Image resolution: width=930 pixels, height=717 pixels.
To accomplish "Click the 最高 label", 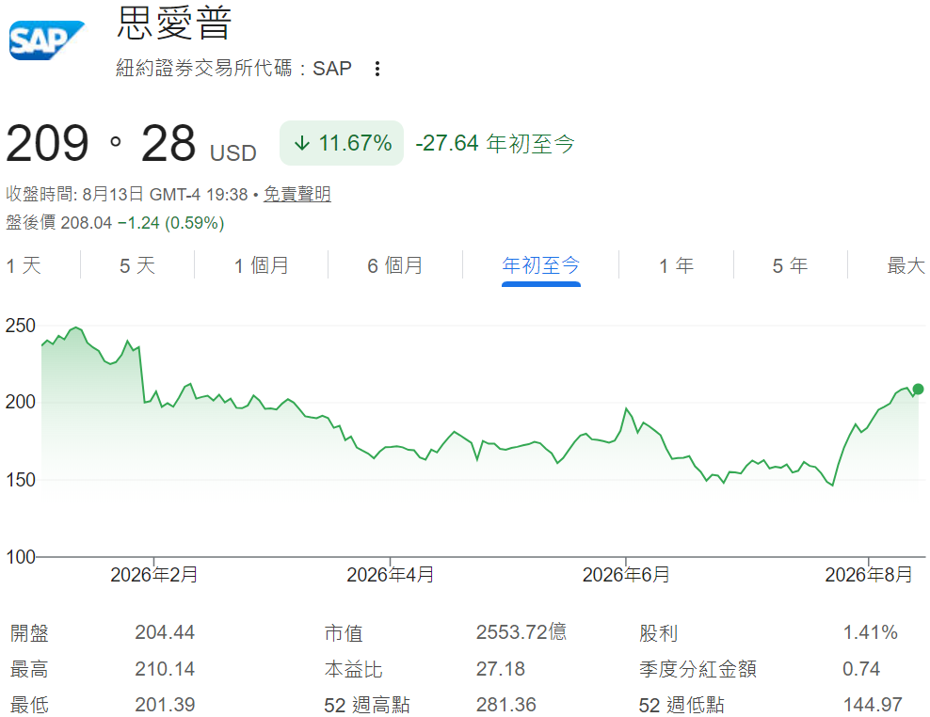I will pos(30,669).
